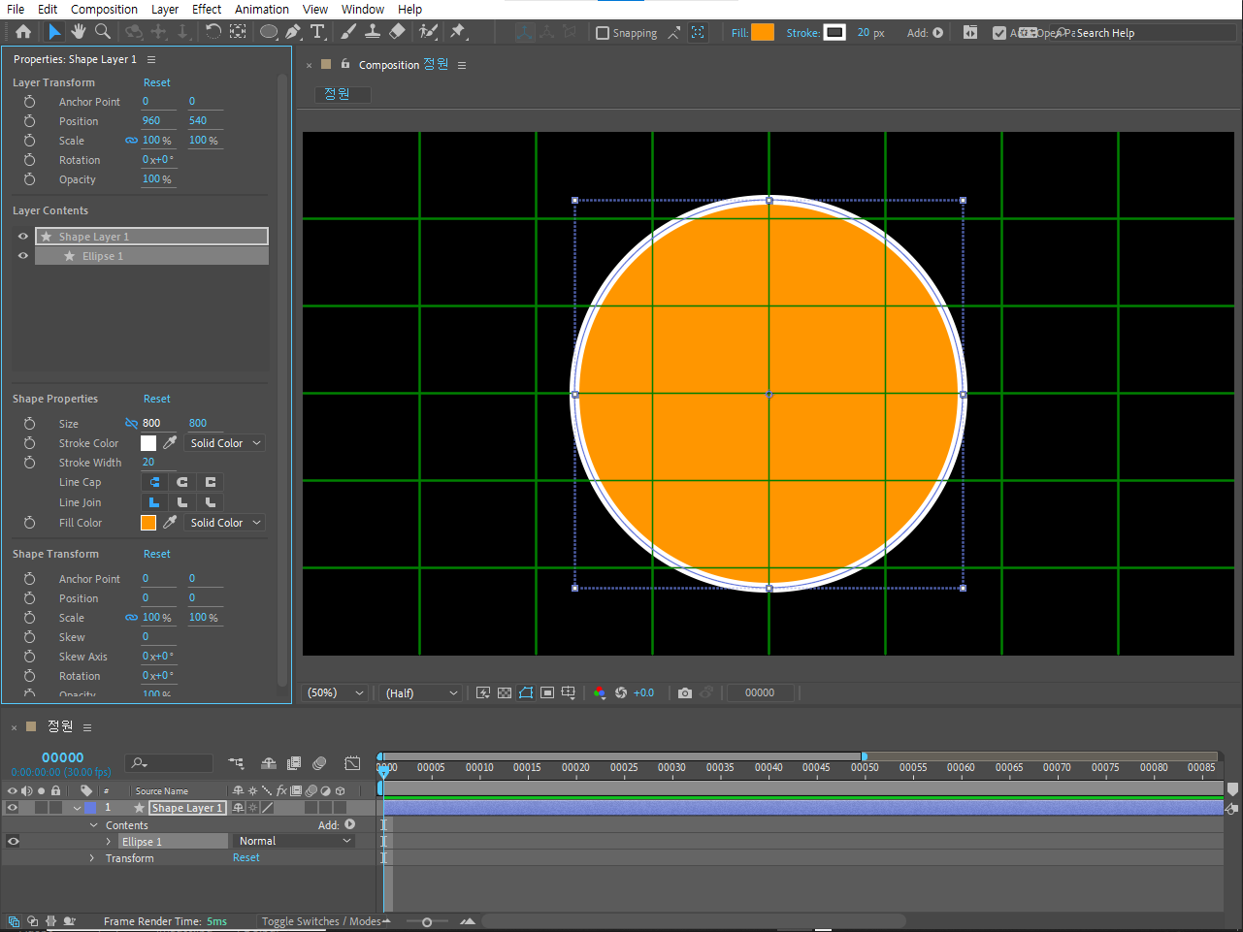The width and height of the screenshot is (1243, 932).
Task: Select the Rotation tool in the toolbar
Action: point(213,32)
